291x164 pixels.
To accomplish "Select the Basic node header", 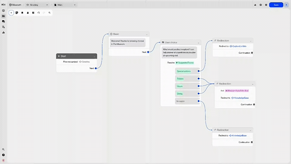I will (129, 34).
